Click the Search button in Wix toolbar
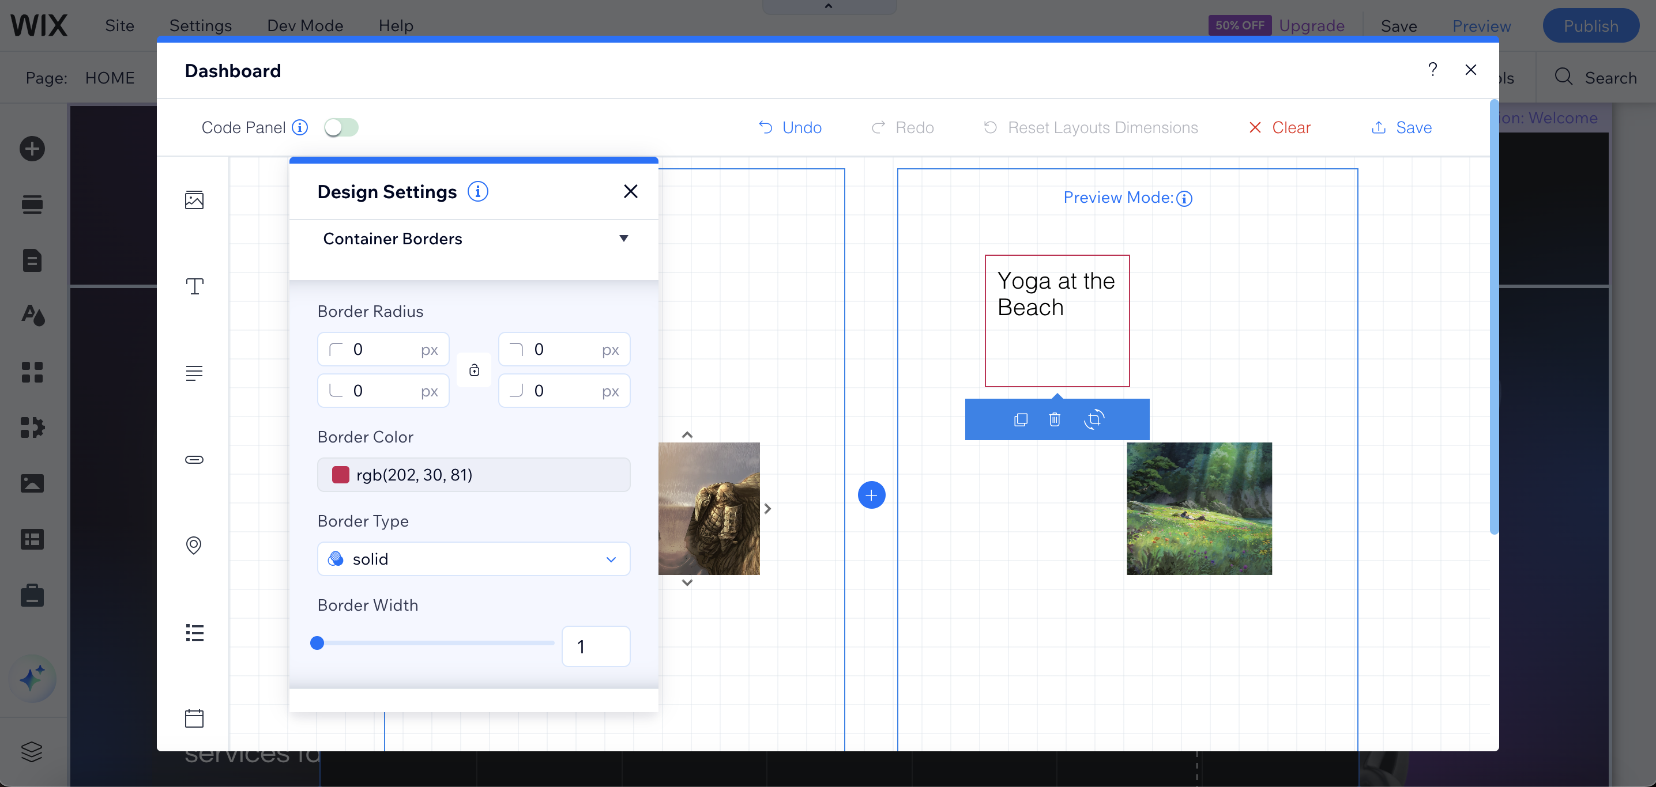Viewport: 1656px width, 787px height. (x=1595, y=78)
